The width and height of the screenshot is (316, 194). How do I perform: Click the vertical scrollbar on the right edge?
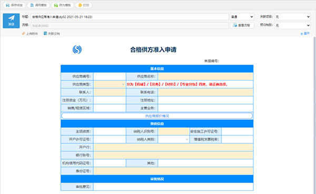coord(314,115)
